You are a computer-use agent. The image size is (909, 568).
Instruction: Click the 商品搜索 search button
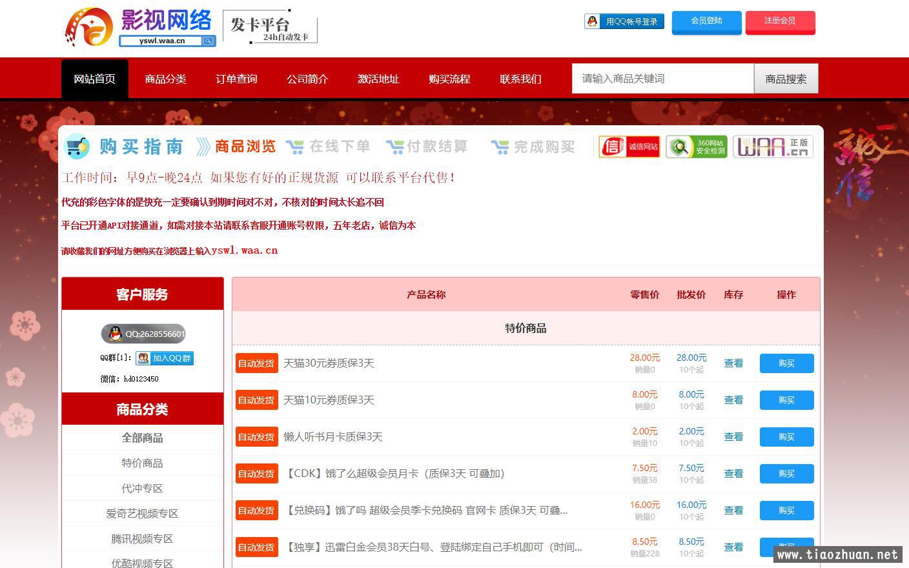tap(786, 79)
